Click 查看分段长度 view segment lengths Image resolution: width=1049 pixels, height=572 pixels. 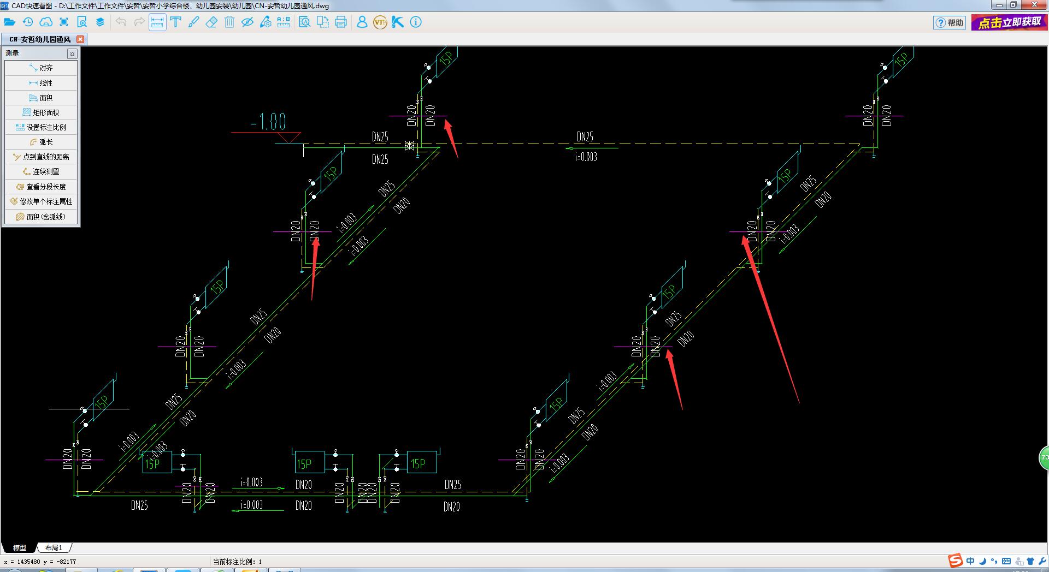41,187
